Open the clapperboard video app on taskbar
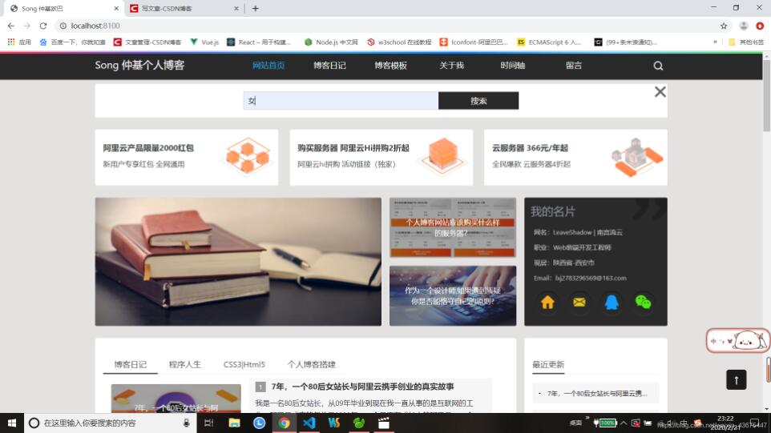The width and height of the screenshot is (771, 433). 384,423
